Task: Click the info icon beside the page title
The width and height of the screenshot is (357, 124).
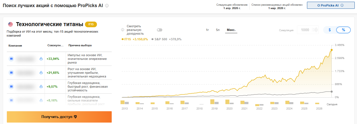Action: point(107,6)
